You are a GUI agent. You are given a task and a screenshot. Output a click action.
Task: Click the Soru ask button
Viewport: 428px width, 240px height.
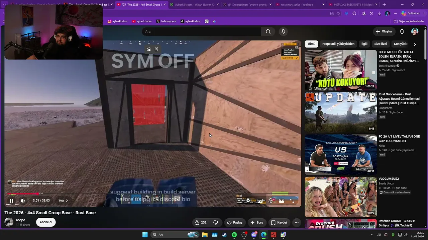(257, 222)
